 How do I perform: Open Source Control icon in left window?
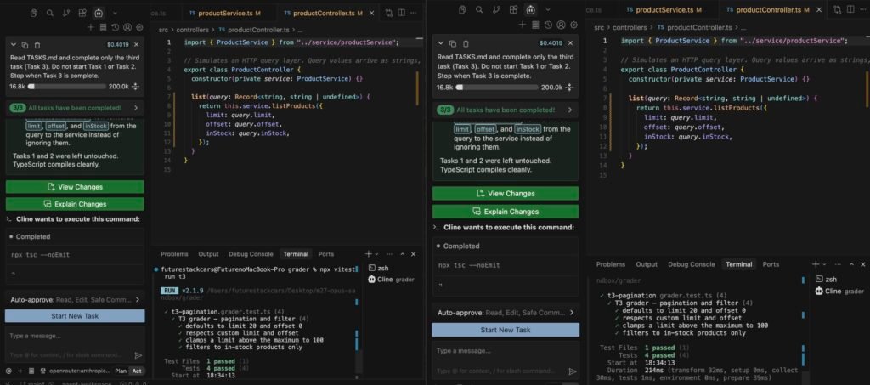pos(66,12)
